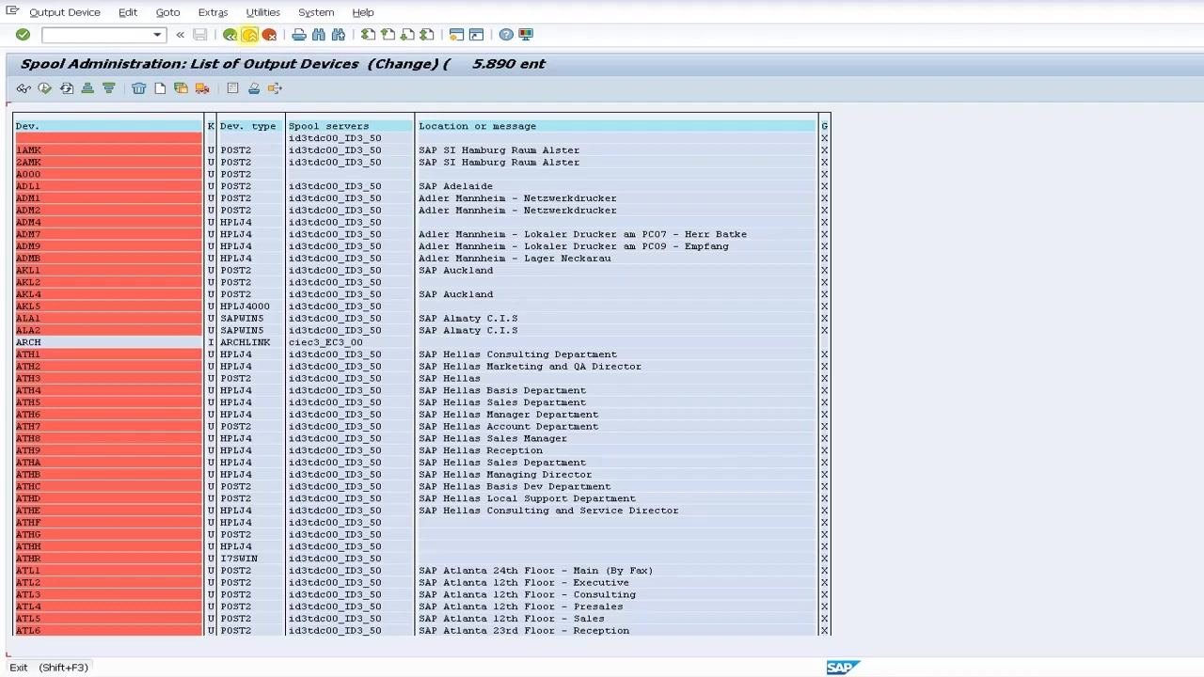Screen dimensions: 1204x677
Task: Open the Output Device menu
Action: 65,12
